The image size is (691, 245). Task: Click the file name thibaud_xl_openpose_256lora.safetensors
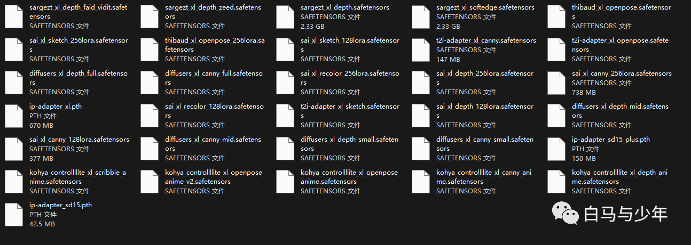215,45
